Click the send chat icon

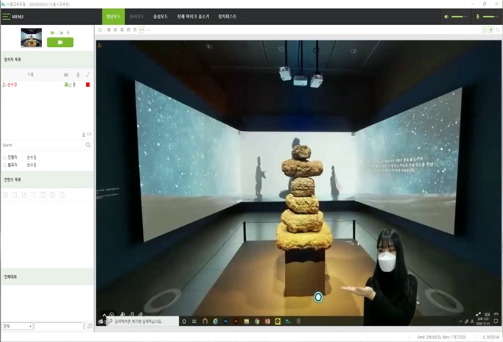(90, 326)
